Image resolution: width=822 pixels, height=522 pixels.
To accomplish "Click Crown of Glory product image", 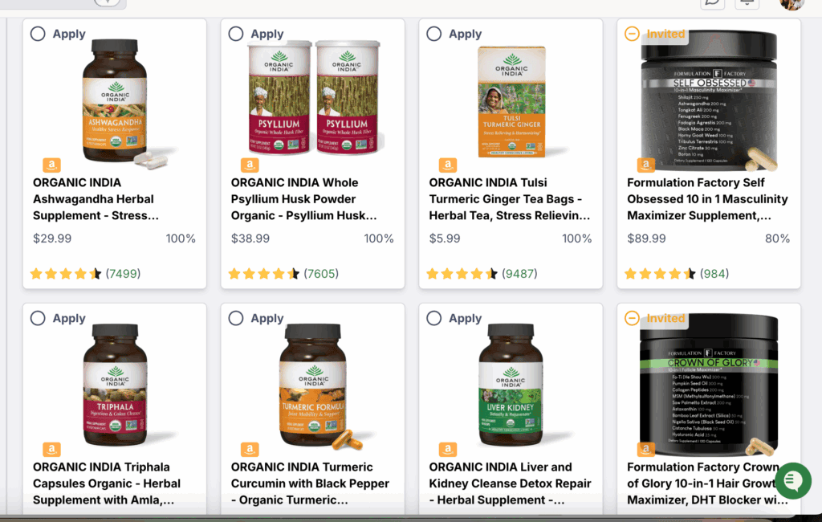I will (709, 385).
